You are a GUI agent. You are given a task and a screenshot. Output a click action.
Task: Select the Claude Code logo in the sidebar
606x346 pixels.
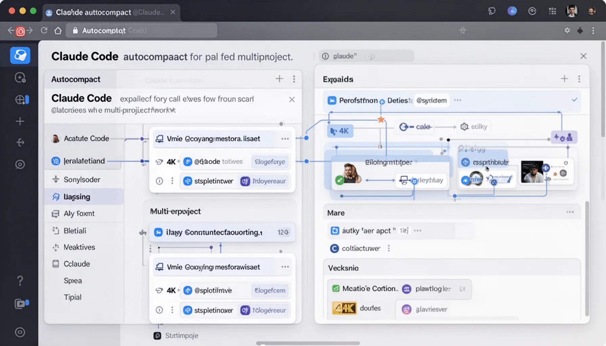pos(20,55)
